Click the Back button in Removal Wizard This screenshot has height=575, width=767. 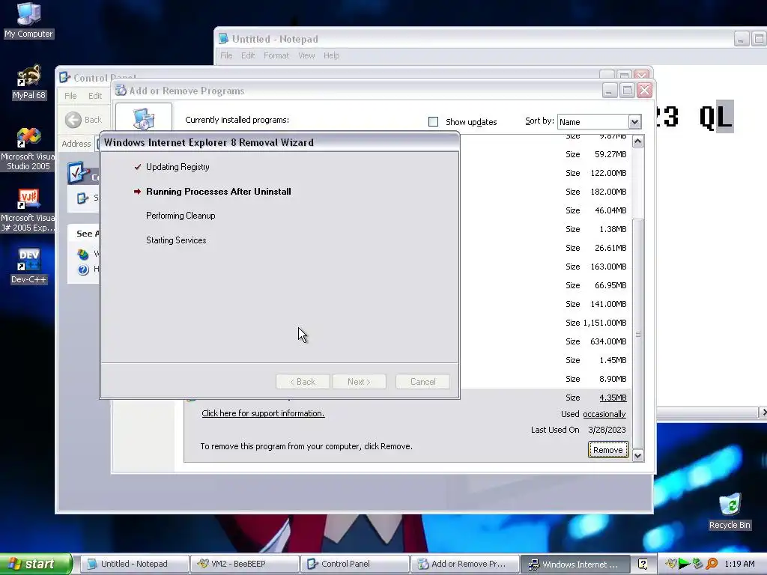point(303,382)
